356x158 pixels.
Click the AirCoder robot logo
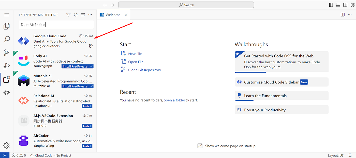click(x=24, y=141)
